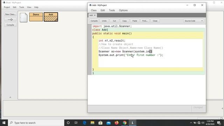This screenshot has height=126, width=224.
Task: Open the project readme paper icon
Action: click(23, 17)
